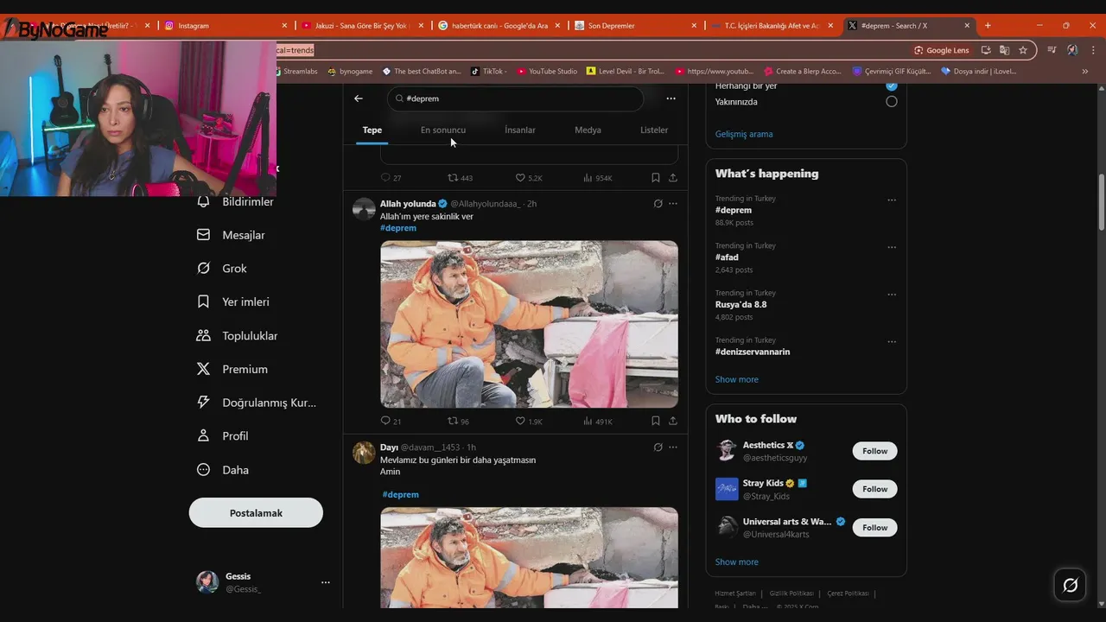Screen dimensions: 1106x622
Task: Open the Daha menu in the sidebar
Action: [222, 470]
